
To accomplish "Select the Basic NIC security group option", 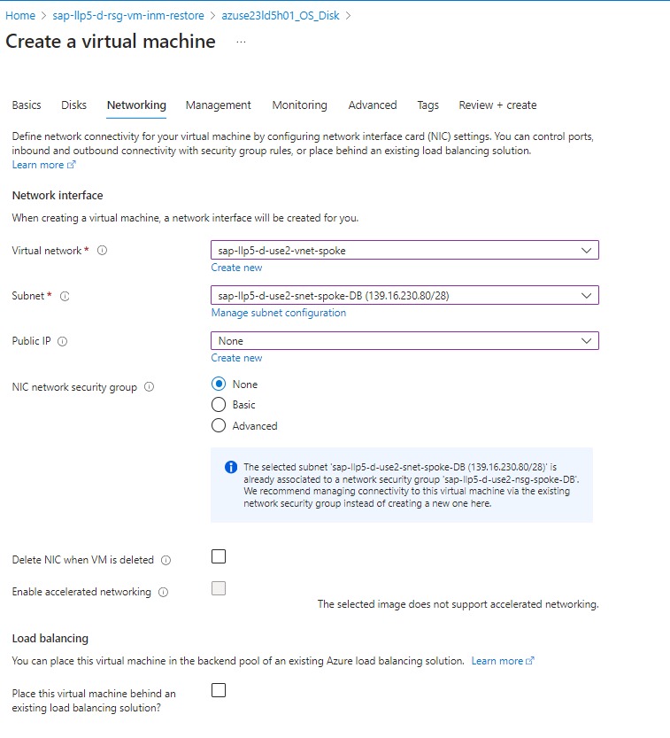I will click(219, 405).
